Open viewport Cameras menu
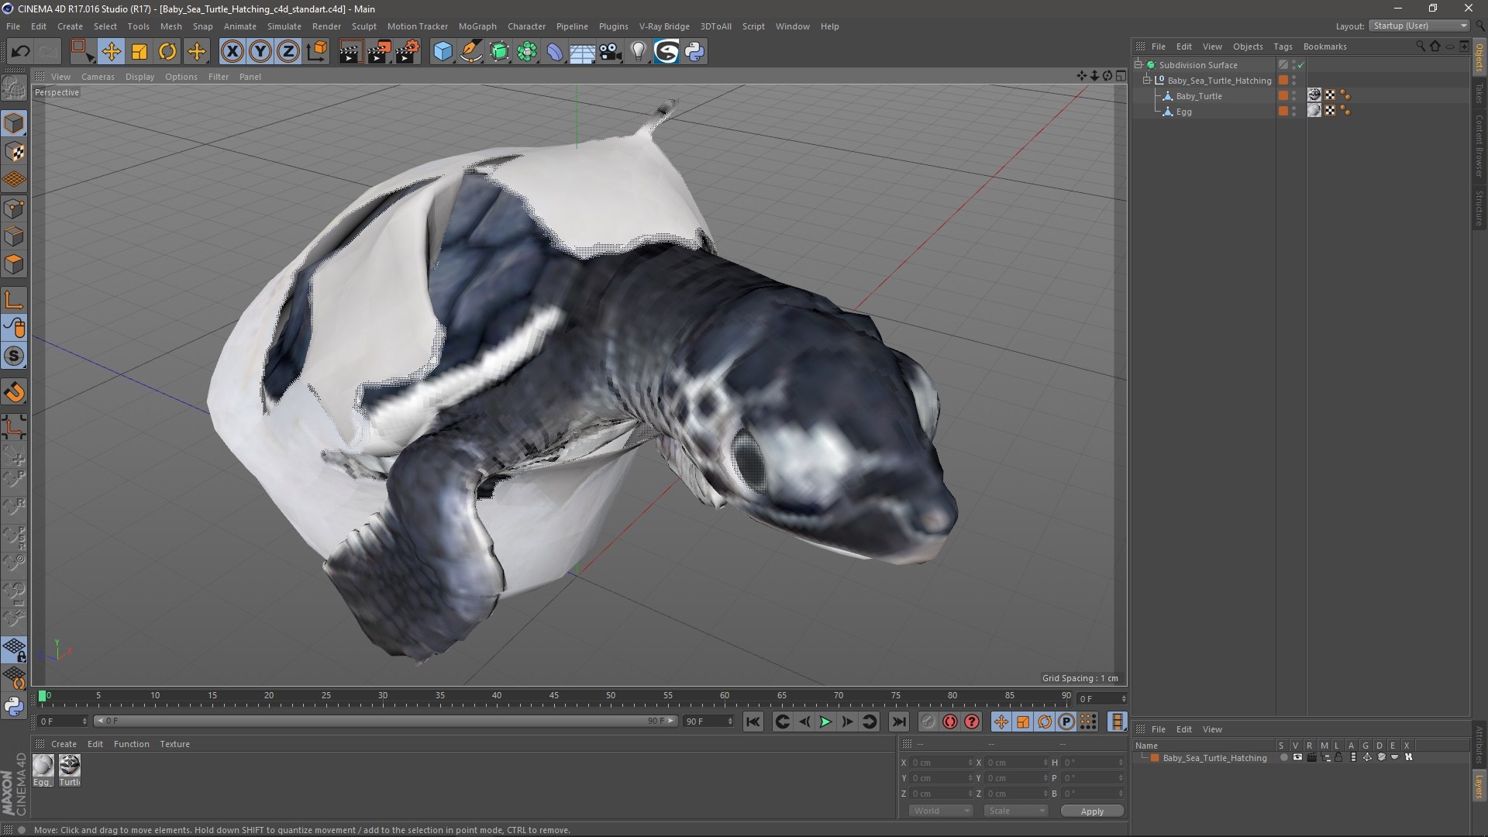1488x837 pixels. pos(98,77)
